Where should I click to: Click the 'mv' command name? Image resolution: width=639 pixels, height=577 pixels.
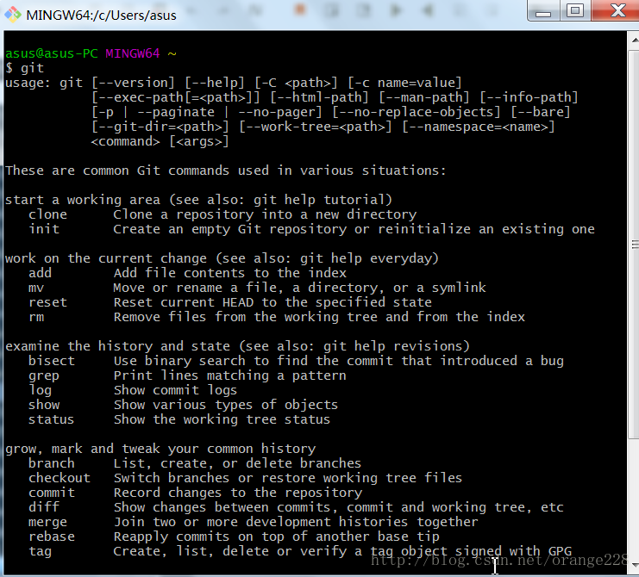pos(36,288)
